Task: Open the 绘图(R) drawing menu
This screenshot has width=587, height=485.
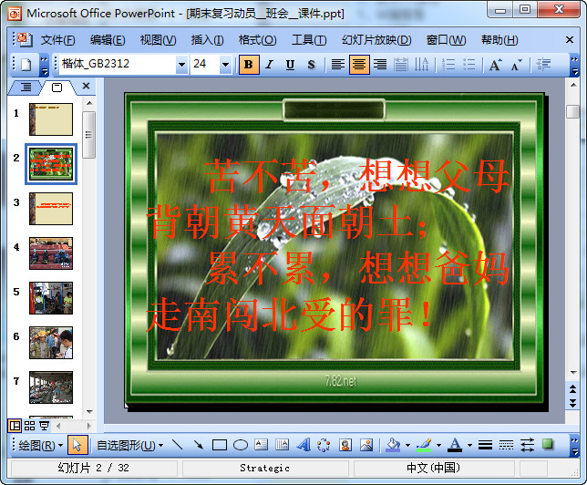Action: [x=40, y=445]
